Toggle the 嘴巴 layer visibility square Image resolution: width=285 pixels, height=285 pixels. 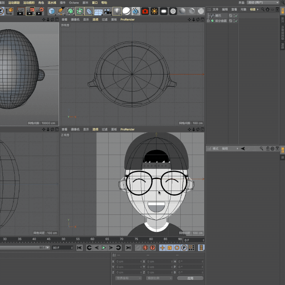point(231,16)
